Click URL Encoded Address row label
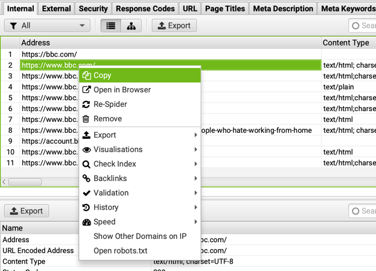Image resolution: width=376 pixels, height=271 pixels. click(x=38, y=250)
